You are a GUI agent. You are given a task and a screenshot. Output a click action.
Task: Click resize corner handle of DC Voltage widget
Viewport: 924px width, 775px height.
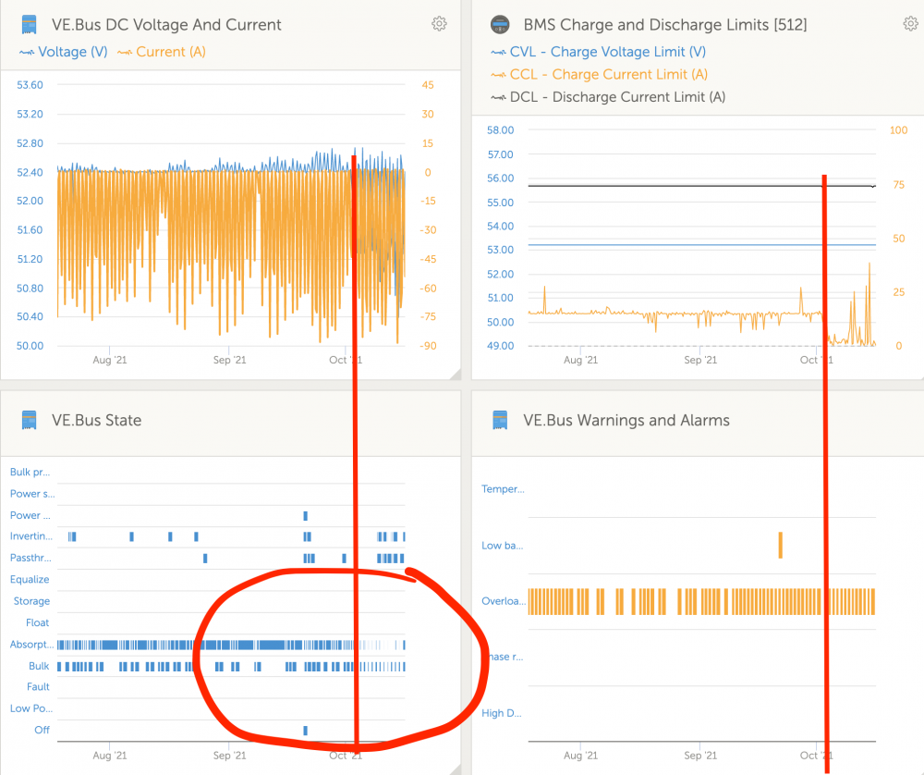[x=455, y=374]
